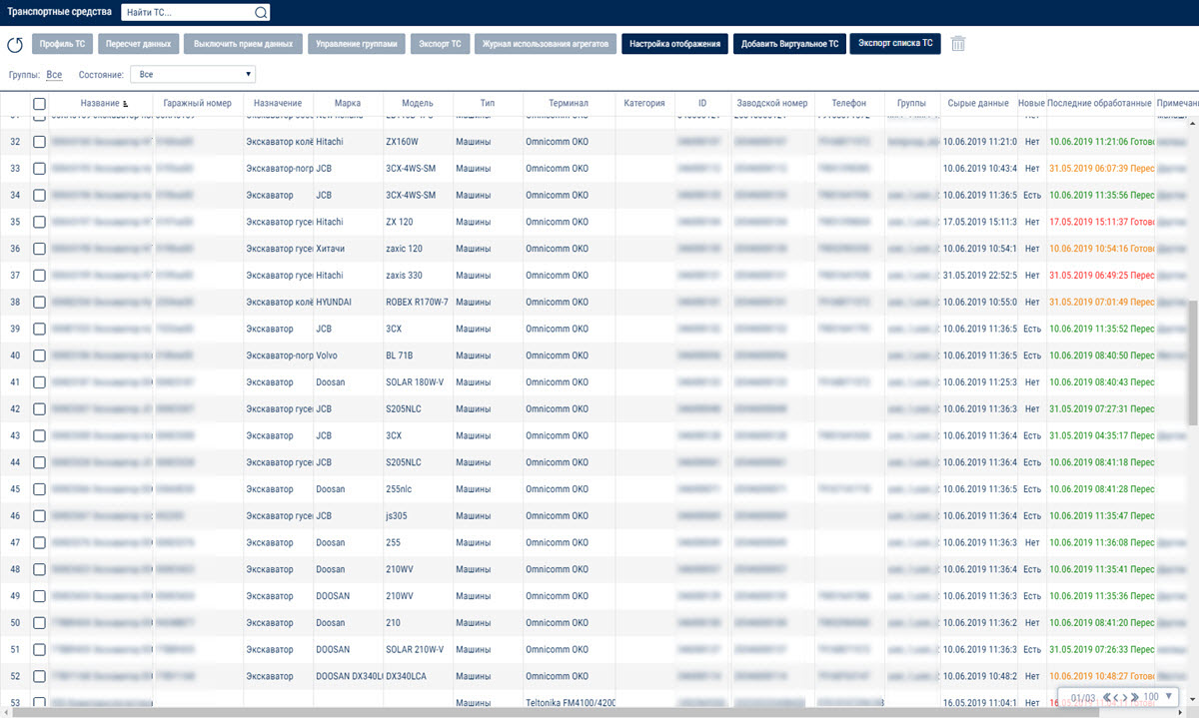1199x718 pixels.
Task: Click the magnifier icon in the search field
Action: tap(261, 13)
